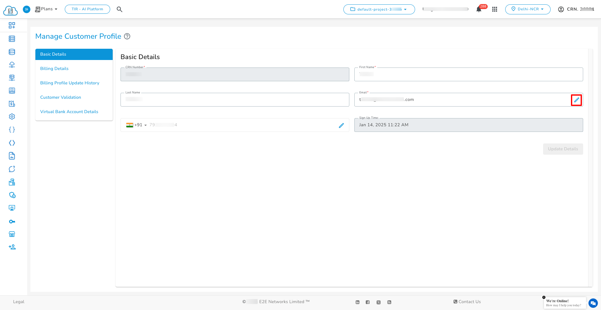The image size is (601, 310).
Task: Click the billing invoice icon in sidebar
Action: [12, 104]
